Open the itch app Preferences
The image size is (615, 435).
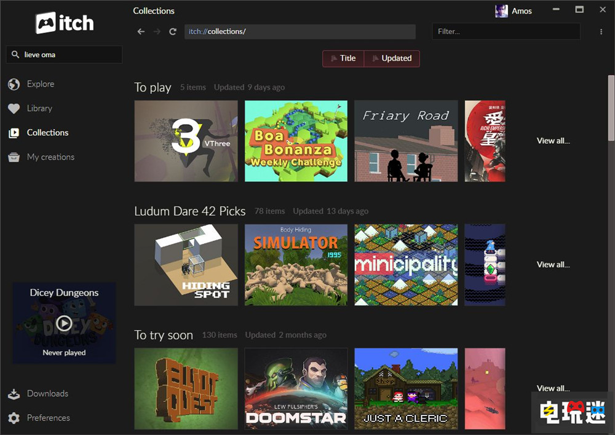(47, 417)
